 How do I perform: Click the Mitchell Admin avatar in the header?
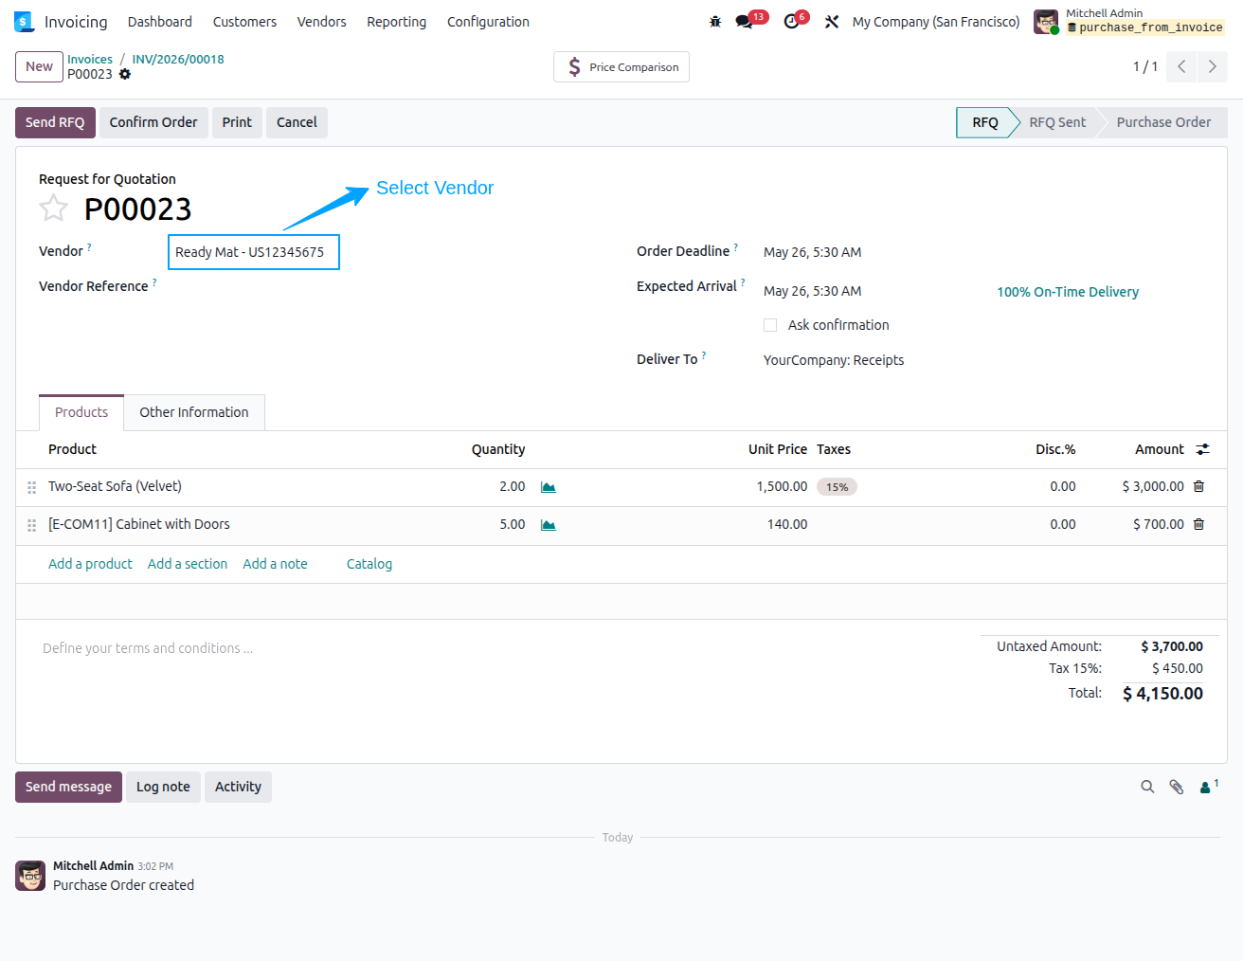[1046, 22]
